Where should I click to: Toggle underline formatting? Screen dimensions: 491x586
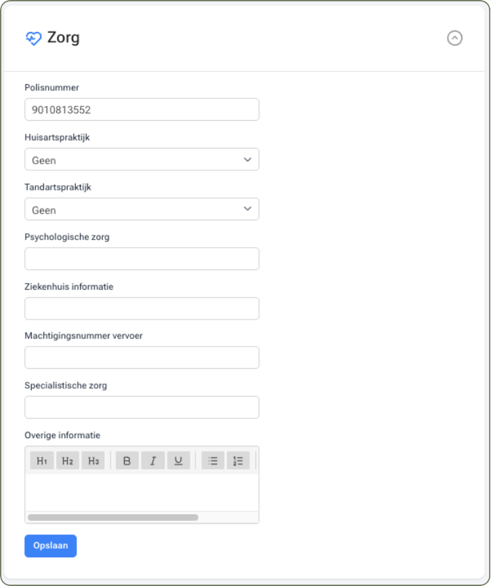(x=178, y=461)
